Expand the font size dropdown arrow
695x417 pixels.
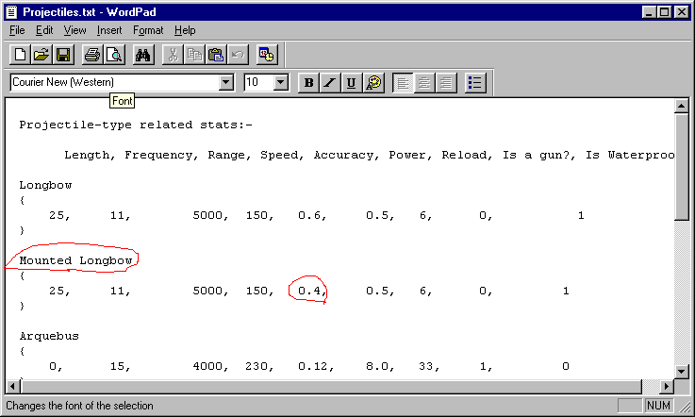281,82
